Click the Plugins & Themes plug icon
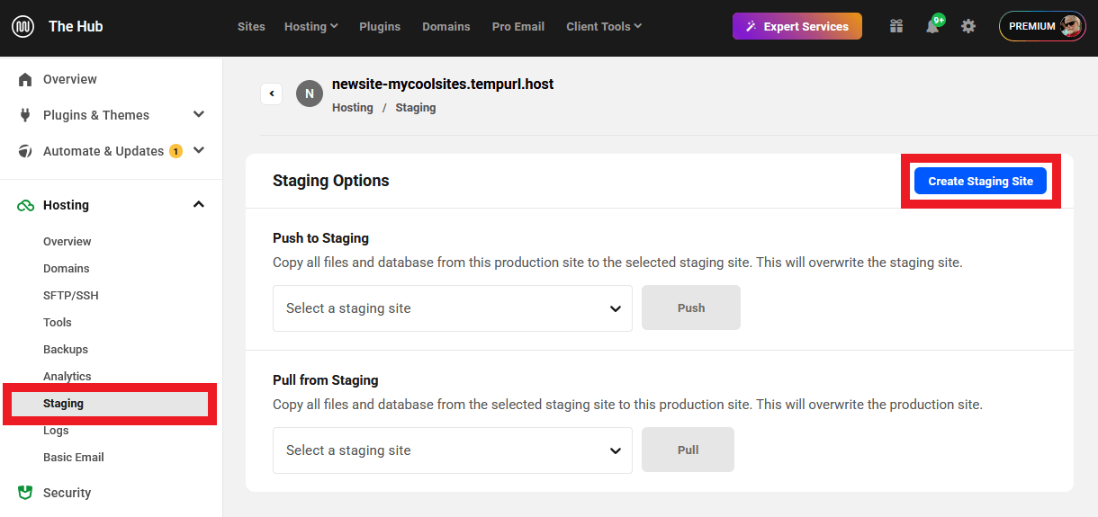Screen dimensions: 1098x517 click(25, 115)
